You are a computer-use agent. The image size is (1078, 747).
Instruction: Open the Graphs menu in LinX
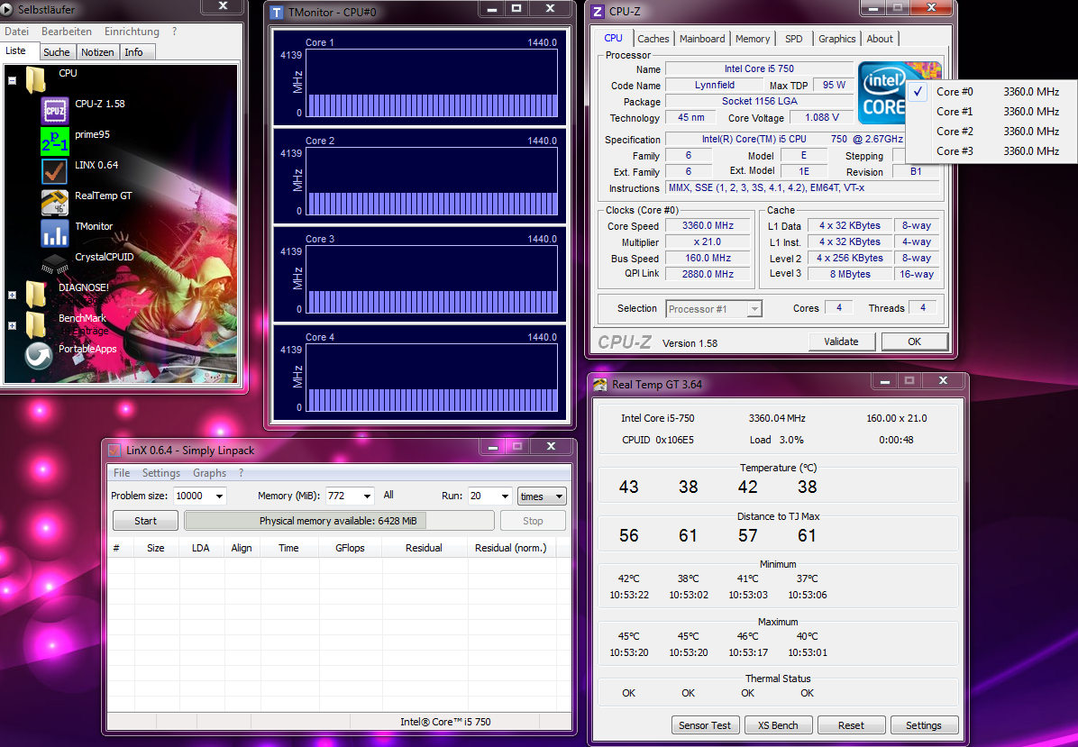tap(210, 473)
